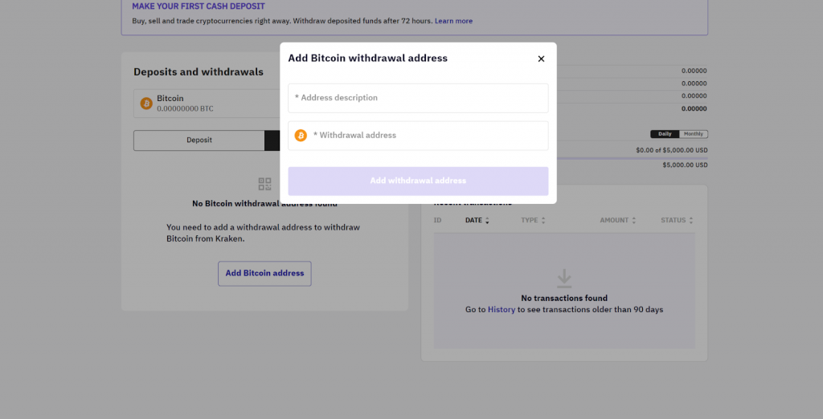Select the Daily limits toggle
The image size is (823, 419).
[665, 134]
